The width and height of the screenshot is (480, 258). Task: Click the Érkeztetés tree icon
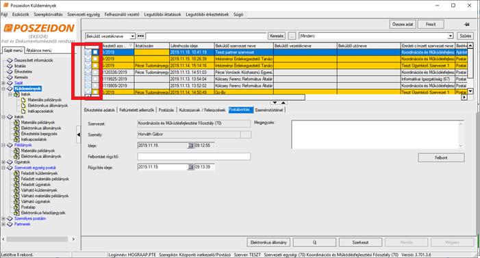point(10,72)
